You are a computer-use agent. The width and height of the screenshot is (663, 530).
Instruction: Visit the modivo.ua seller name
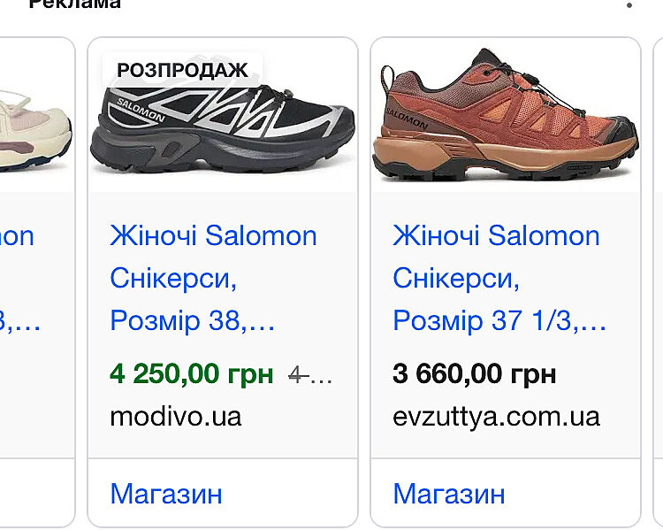coord(176,417)
